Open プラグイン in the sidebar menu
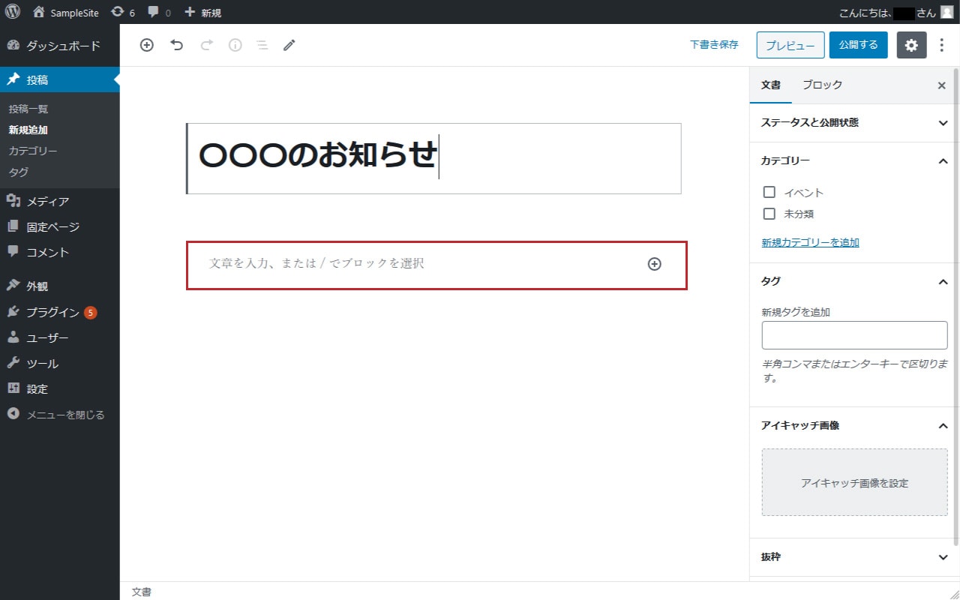The width and height of the screenshot is (960, 600). 52,313
